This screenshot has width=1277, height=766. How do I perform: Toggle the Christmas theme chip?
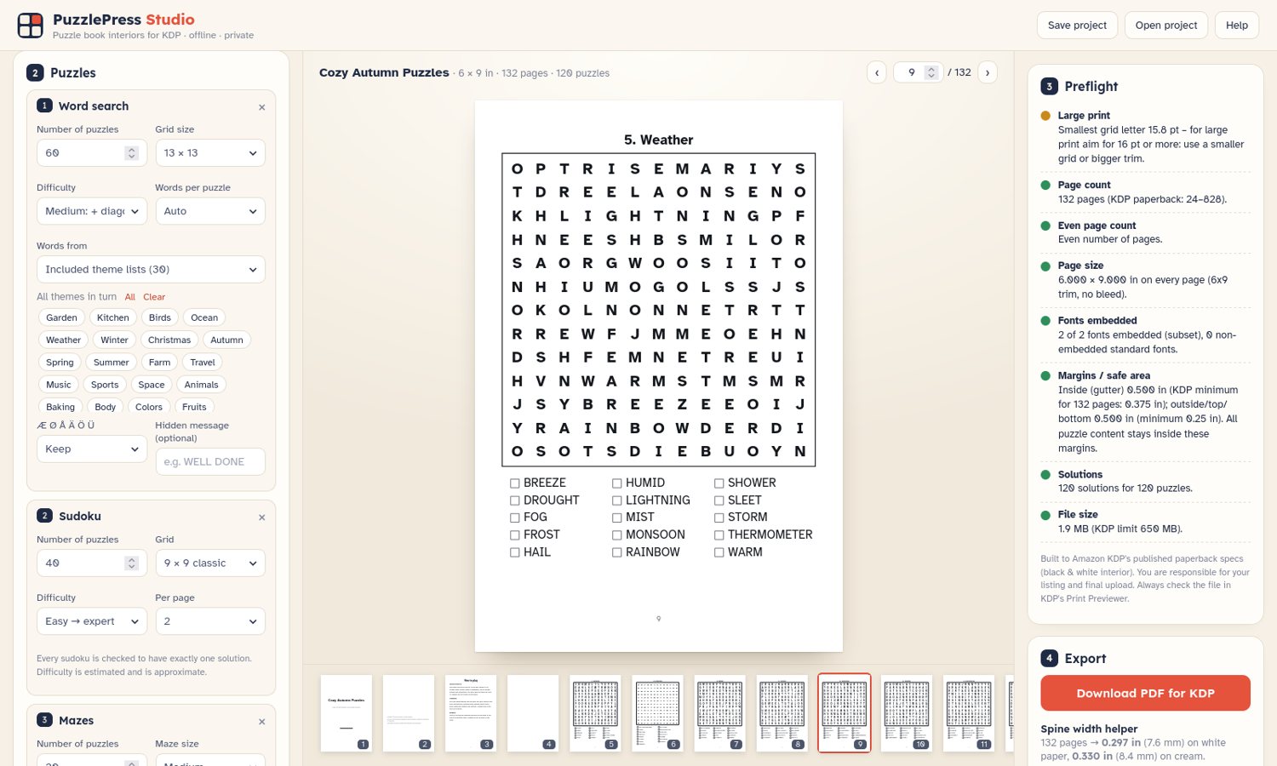[x=169, y=340]
